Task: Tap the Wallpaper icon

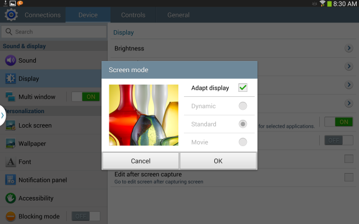Action: pos(11,143)
